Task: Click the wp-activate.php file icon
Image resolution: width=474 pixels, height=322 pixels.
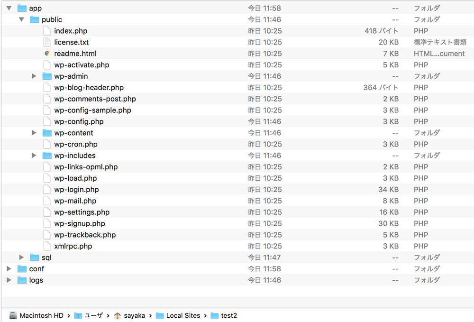Action: pyautogui.click(x=47, y=64)
